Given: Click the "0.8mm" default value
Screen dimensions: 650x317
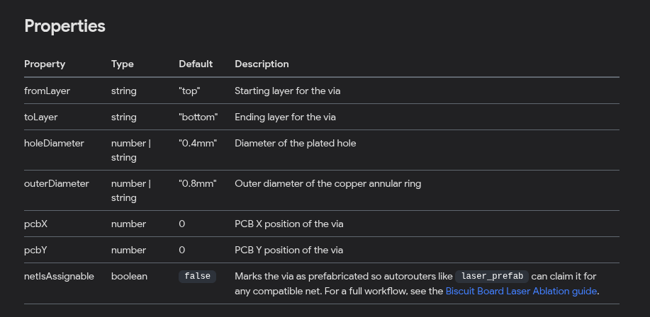Looking at the screenshot, I should click(198, 183).
